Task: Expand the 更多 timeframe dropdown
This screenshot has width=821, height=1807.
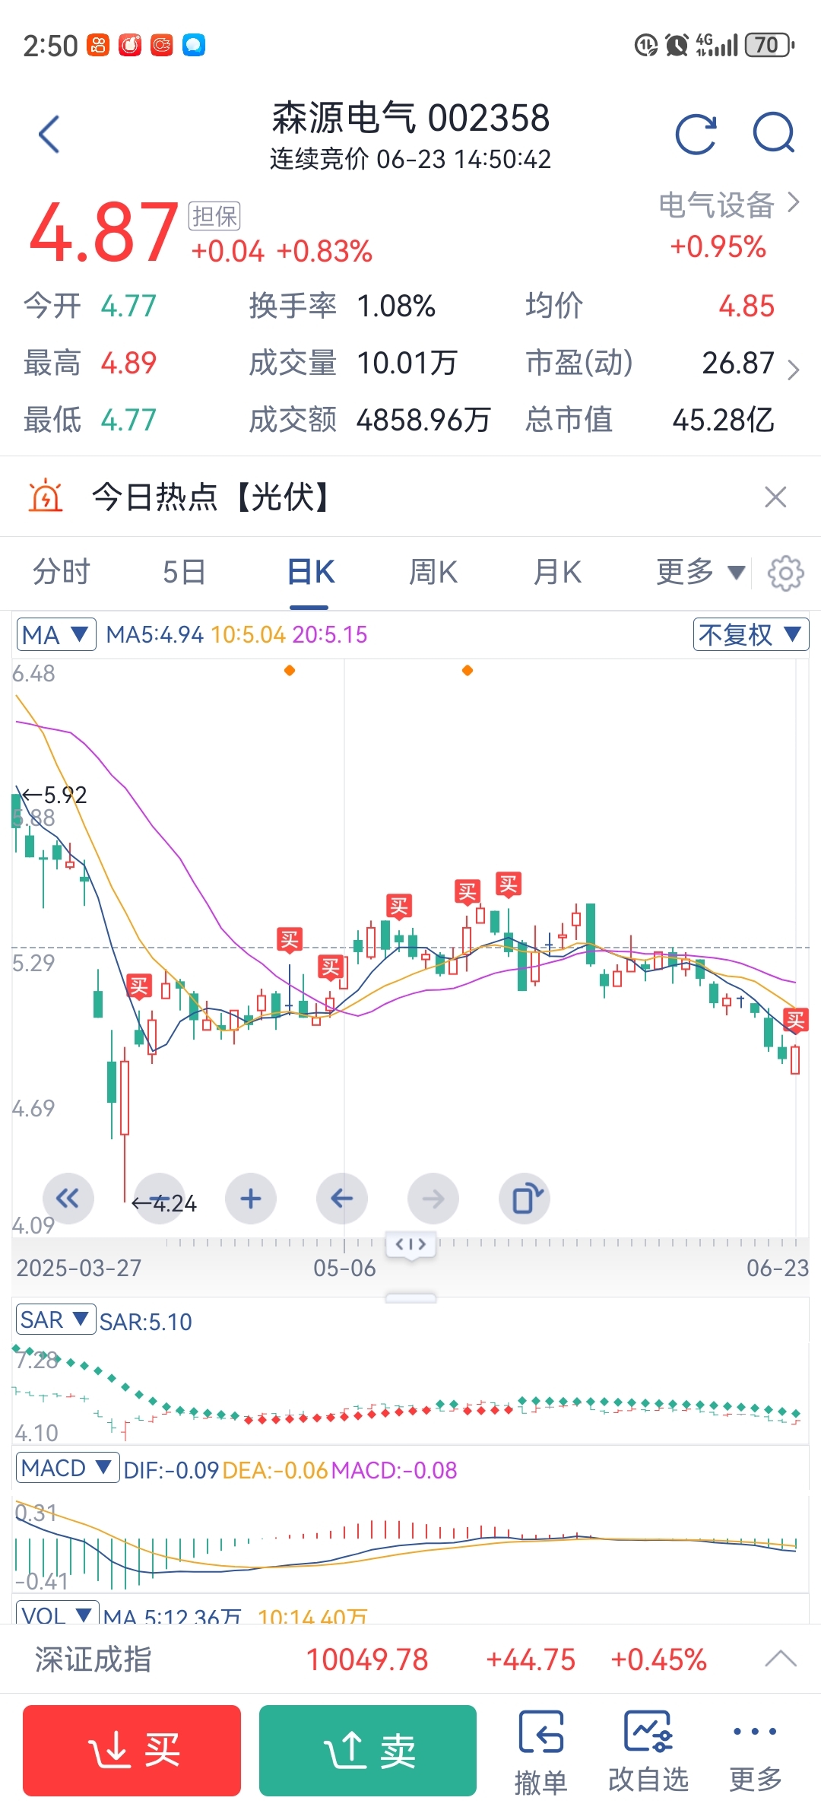Action: [x=699, y=572]
